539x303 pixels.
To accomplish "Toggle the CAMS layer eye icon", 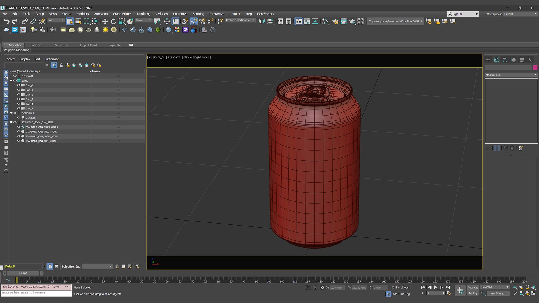I will (x=15, y=81).
